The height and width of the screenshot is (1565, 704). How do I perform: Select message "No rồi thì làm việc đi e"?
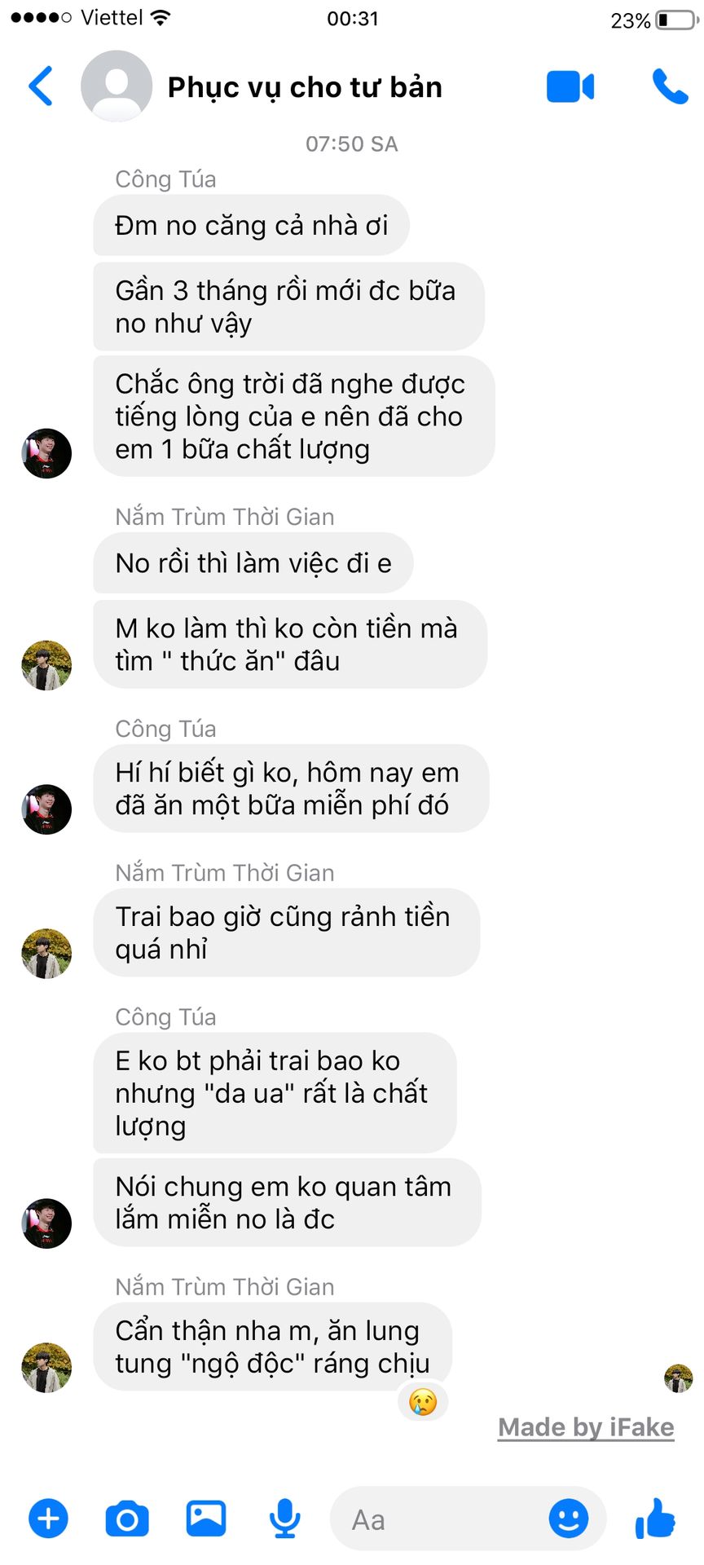coord(253,562)
